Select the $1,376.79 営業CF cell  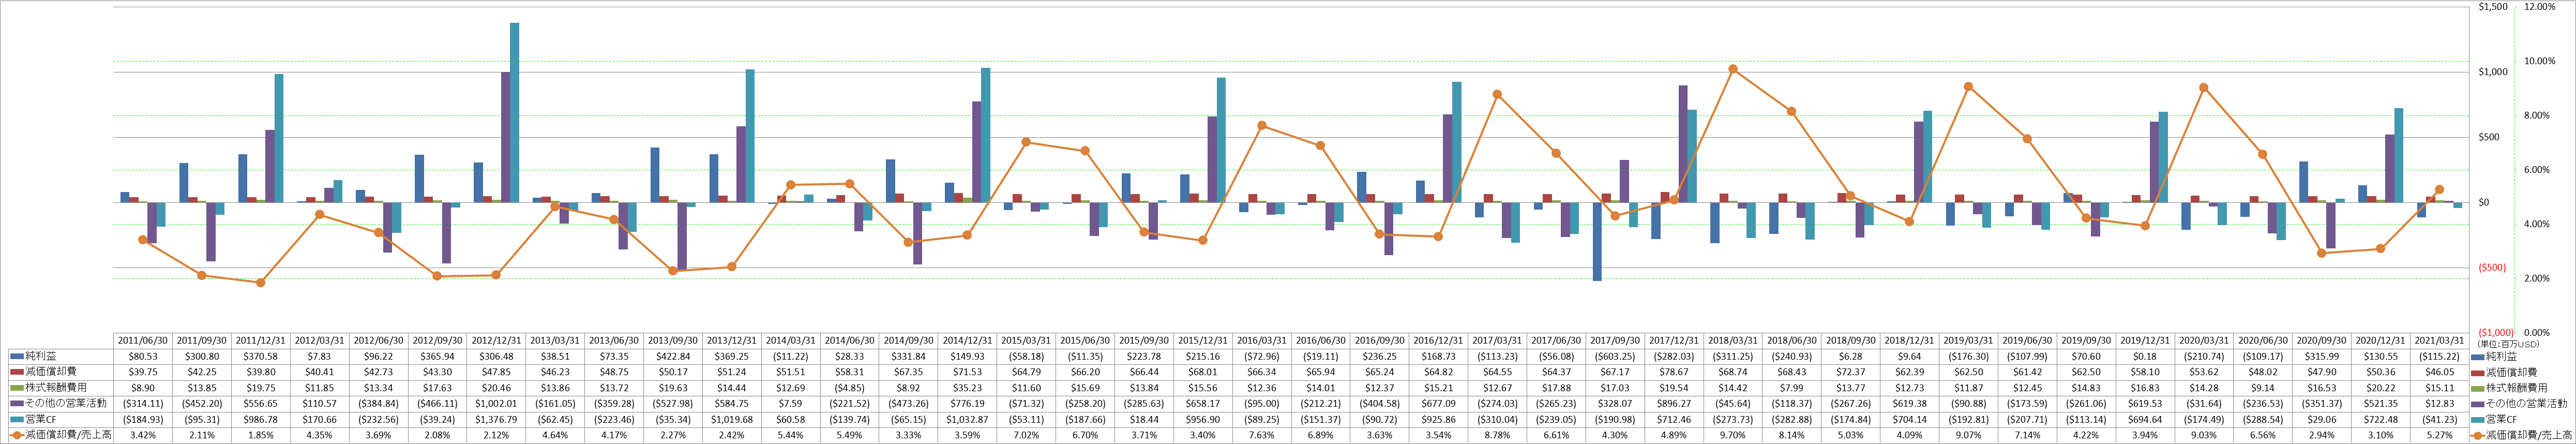pyautogui.click(x=496, y=420)
